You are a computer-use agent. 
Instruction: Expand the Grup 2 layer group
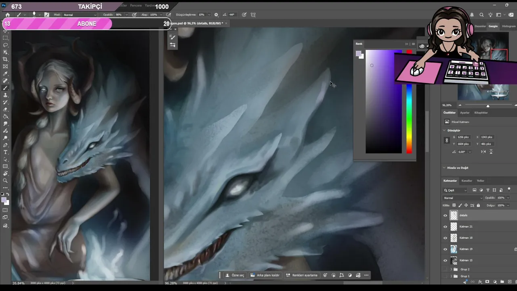point(451,269)
